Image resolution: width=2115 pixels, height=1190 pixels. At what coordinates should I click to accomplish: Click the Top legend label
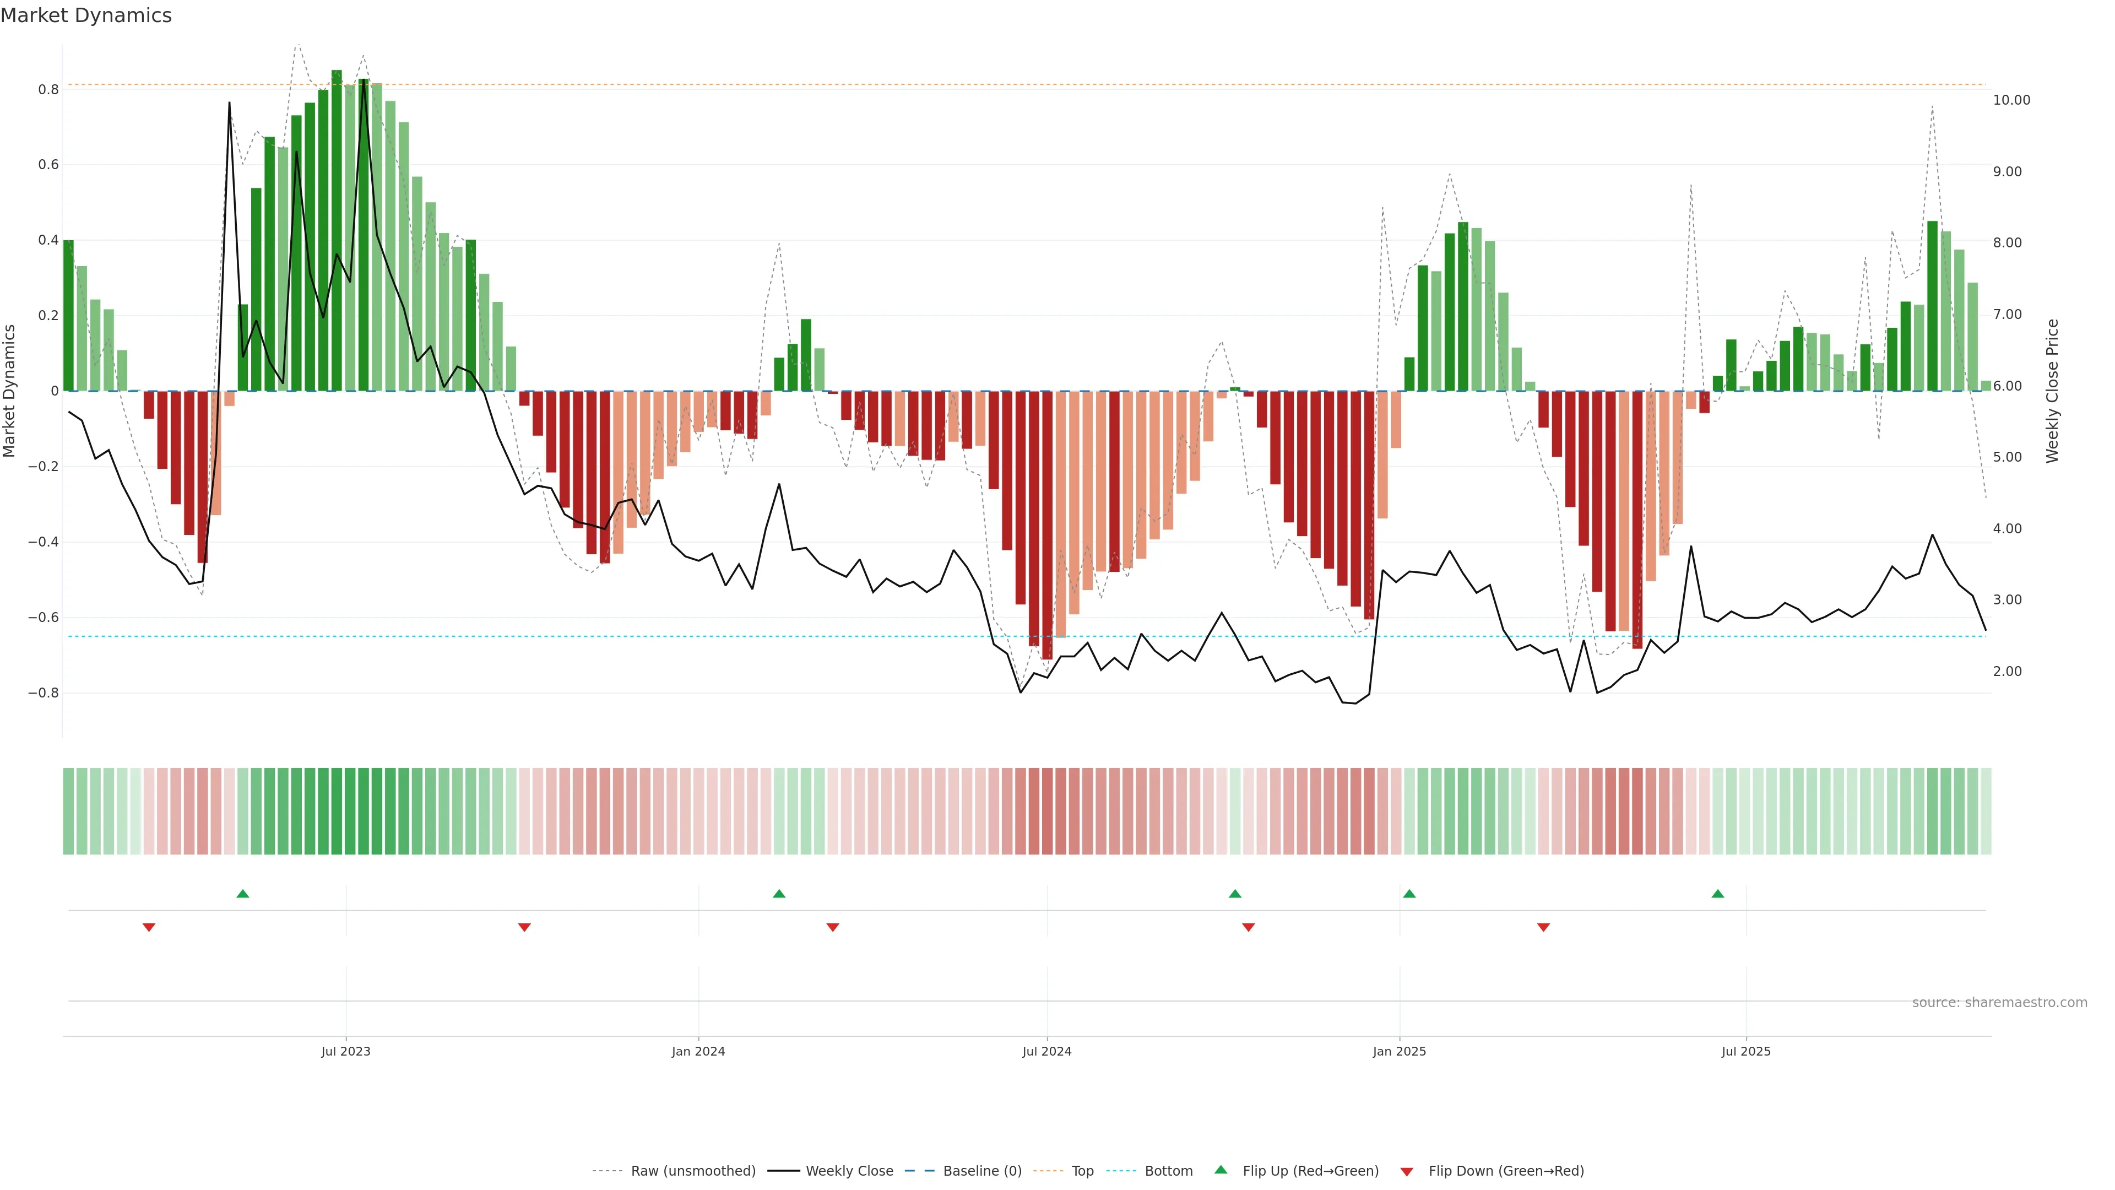[x=1082, y=1171]
